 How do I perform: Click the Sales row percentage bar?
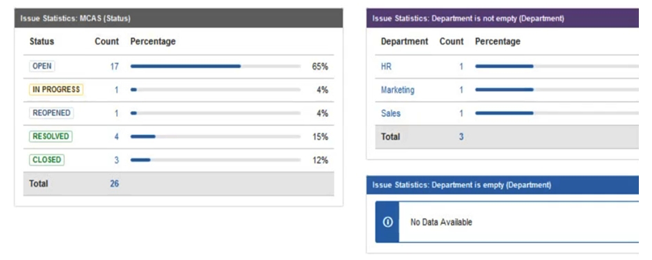(557, 113)
